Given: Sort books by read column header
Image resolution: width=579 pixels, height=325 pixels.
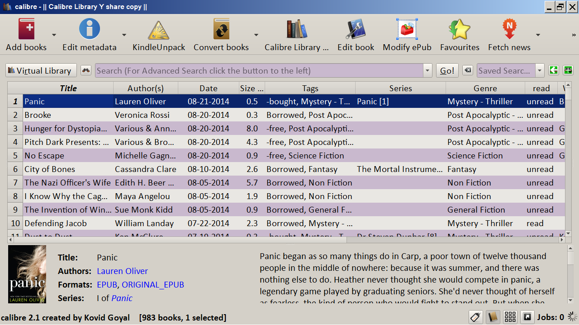Looking at the screenshot, I should coord(541,88).
